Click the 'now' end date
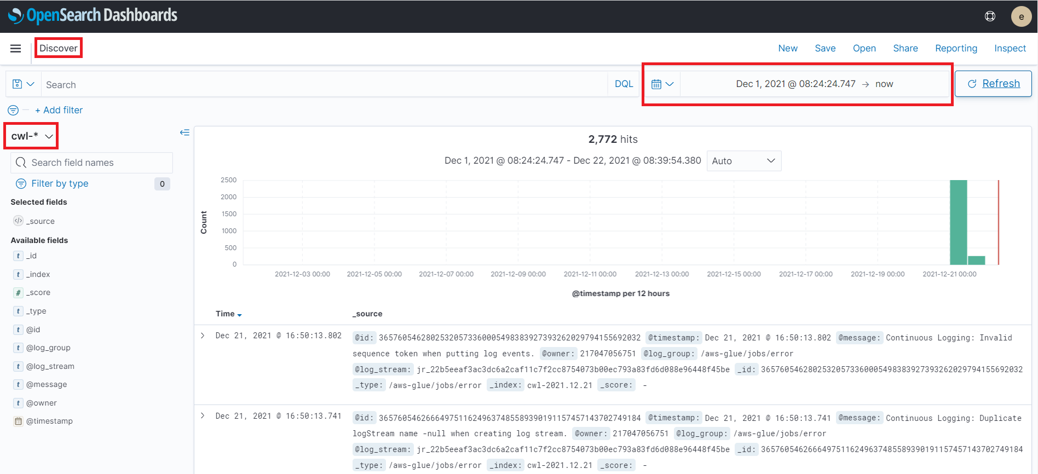This screenshot has width=1038, height=474. [884, 84]
